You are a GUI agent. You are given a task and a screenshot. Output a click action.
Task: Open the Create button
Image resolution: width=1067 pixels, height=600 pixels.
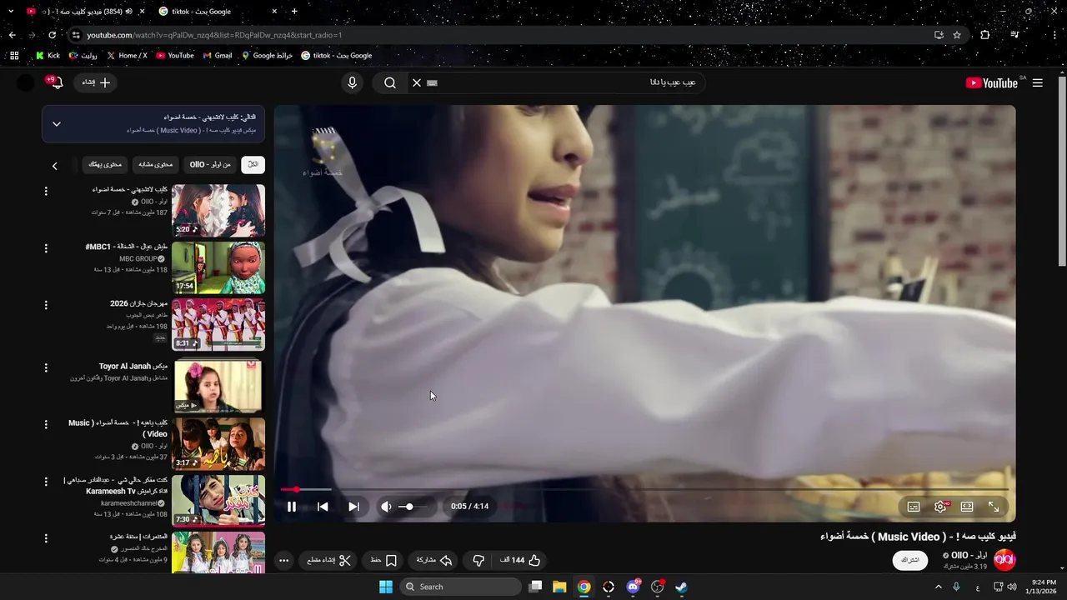pyautogui.click(x=96, y=82)
